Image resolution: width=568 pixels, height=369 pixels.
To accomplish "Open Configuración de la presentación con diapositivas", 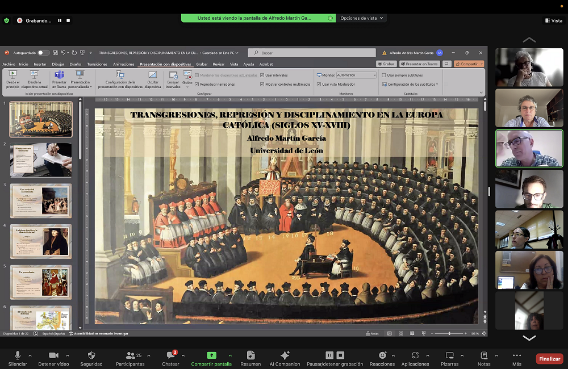I will click(x=120, y=79).
